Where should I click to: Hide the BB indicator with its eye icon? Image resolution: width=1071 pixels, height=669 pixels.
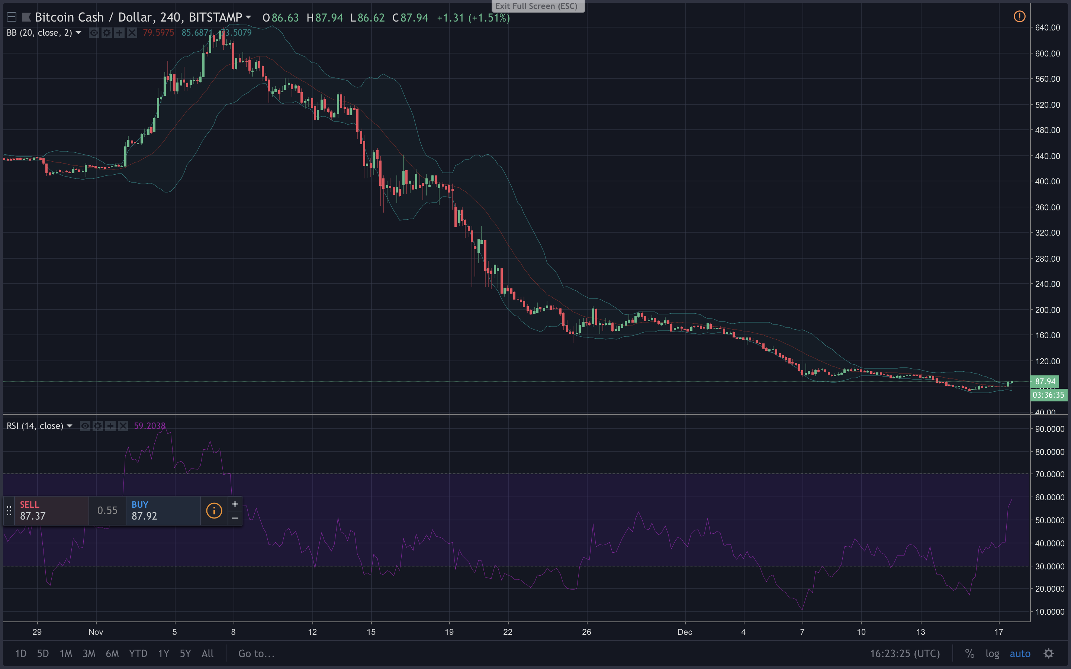pos(94,33)
